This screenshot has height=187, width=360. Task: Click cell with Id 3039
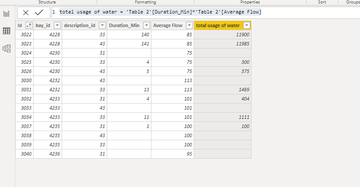(24, 145)
